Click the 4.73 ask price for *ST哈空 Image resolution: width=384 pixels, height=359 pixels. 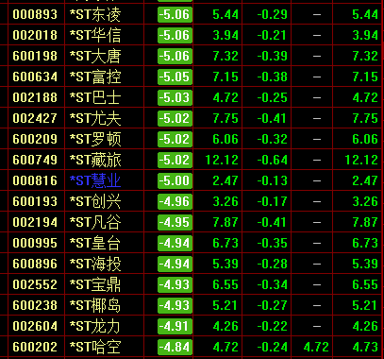coord(365,347)
